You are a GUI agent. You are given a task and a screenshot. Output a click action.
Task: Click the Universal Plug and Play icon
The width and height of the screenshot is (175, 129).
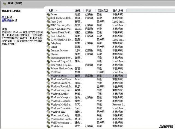click(x=48, y=61)
